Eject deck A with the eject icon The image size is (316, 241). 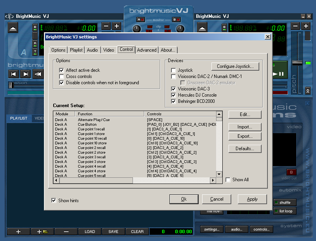(x=13, y=28)
